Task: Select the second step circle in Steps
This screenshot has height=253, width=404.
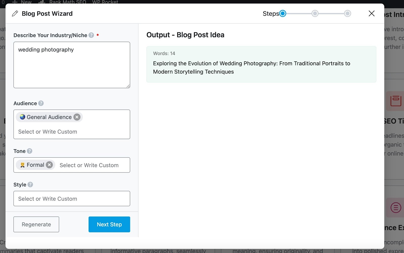Action: tap(315, 13)
